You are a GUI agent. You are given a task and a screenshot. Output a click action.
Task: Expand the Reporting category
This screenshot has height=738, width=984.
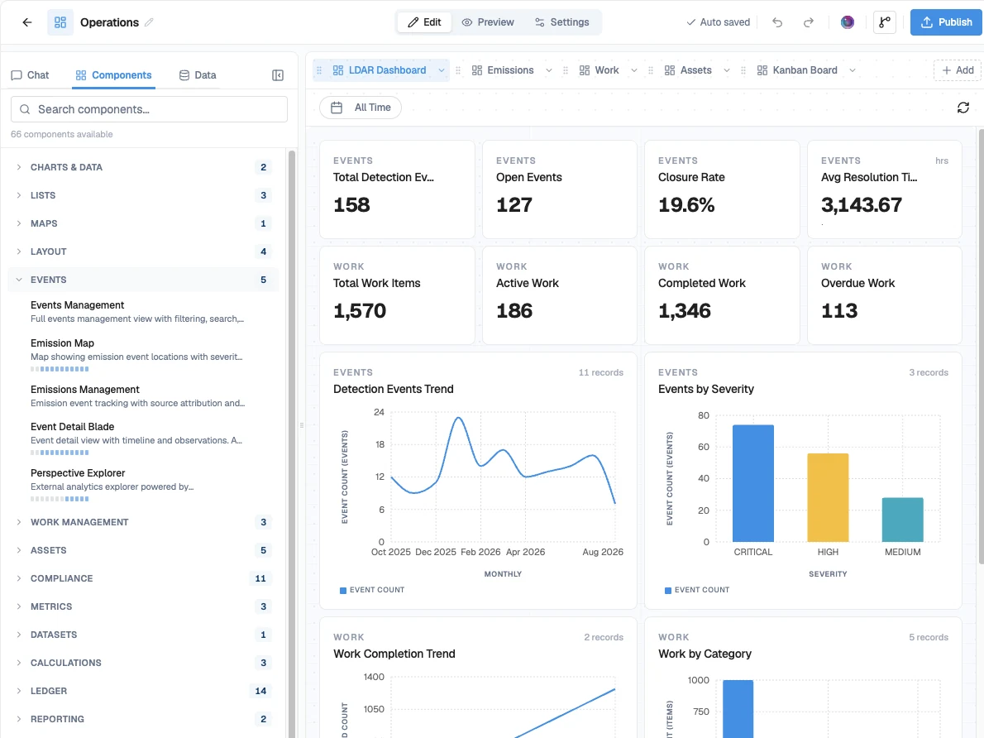pos(143,719)
